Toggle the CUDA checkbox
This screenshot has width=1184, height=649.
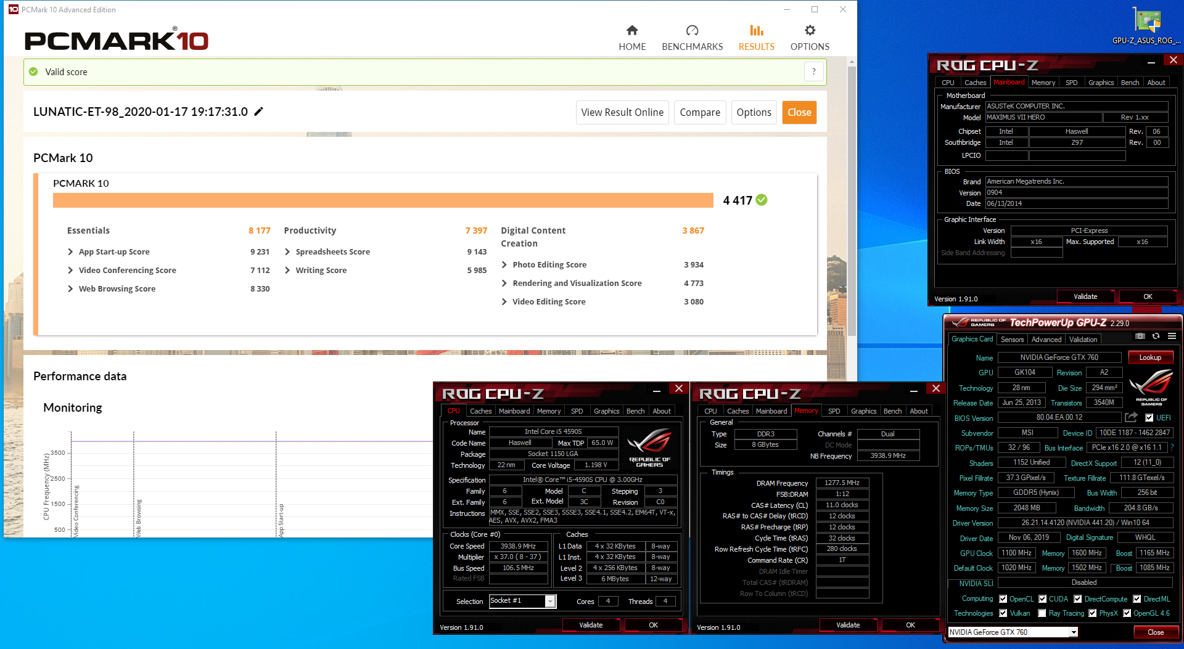(1043, 599)
